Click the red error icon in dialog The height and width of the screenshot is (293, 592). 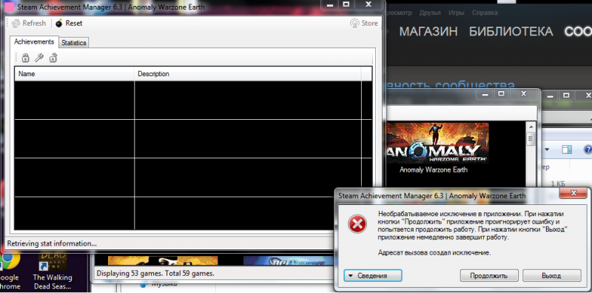pyautogui.click(x=357, y=225)
